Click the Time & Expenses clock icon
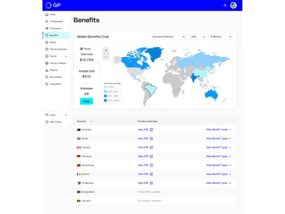285x214 pixels. [x=47, y=49]
